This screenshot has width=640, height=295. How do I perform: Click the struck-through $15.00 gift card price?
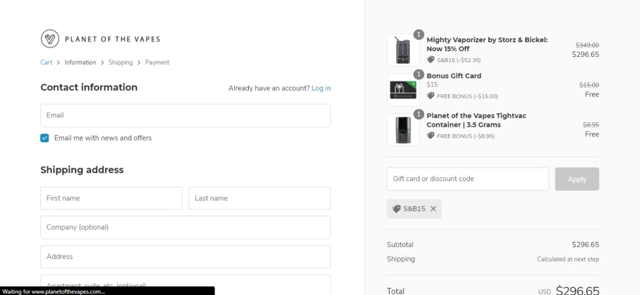(589, 85)
